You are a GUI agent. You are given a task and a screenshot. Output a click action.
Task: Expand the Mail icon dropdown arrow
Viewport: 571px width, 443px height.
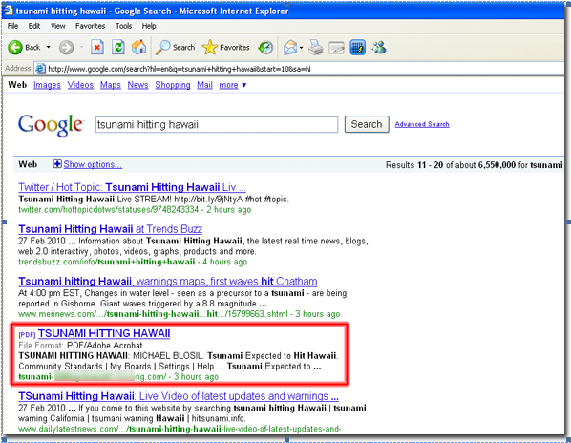301,48
